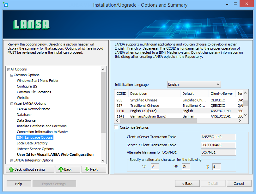This screenshot has height=194, width=256.
Task: Open the Initialization Language dropdown
Action: [x=194, y=84]
